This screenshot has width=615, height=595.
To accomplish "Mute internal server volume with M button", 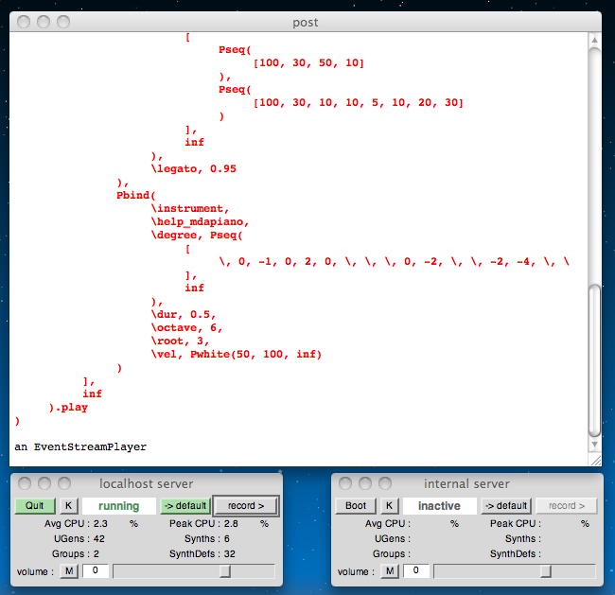I will click(390, 571).
